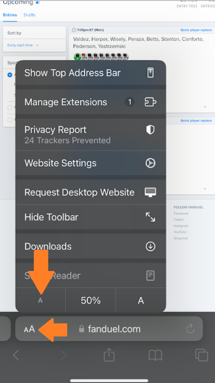Select the second sport radio button
This screenshot has width=215, height=383.
[10, 107]
